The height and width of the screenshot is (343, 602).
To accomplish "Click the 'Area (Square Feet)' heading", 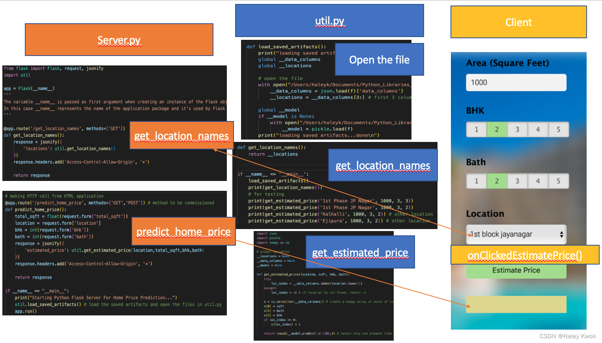I will pos(507,63).
